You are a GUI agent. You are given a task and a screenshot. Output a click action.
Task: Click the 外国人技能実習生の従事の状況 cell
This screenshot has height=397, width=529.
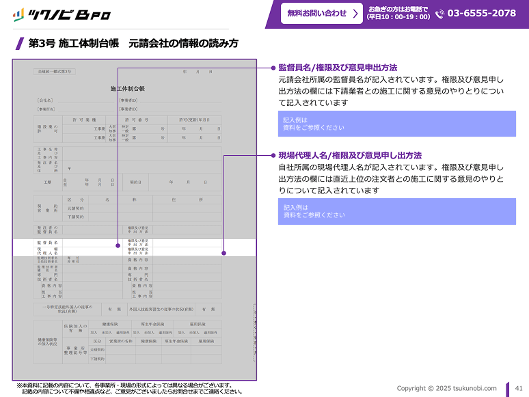[161, 309]
